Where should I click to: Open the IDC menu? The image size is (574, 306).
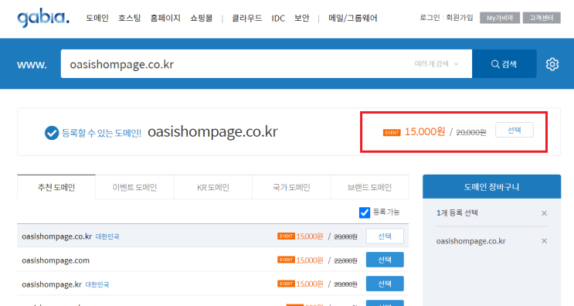tap(278, 19)
